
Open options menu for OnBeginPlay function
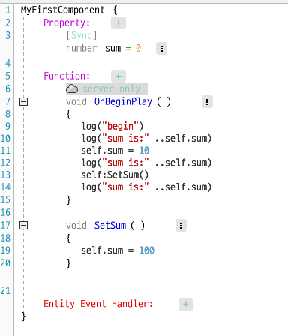point(207,102)
